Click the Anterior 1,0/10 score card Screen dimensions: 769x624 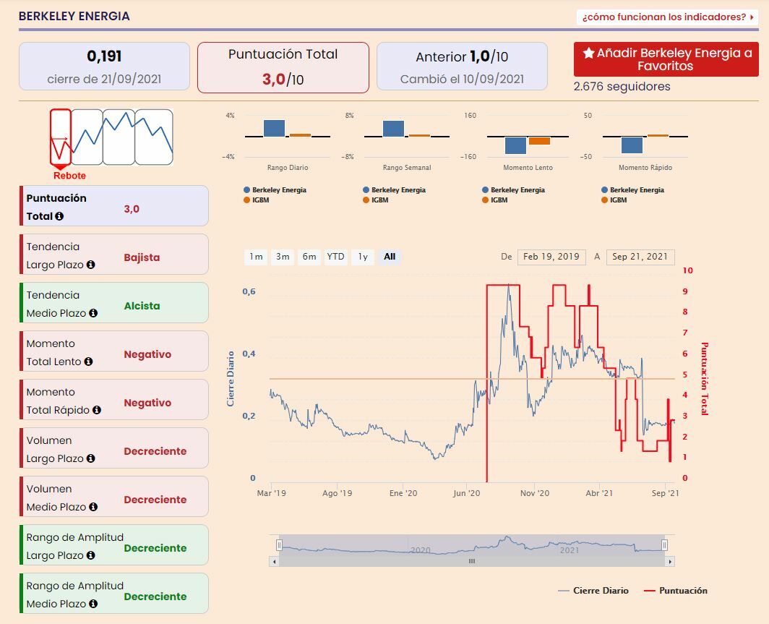[x=462, y=67]
